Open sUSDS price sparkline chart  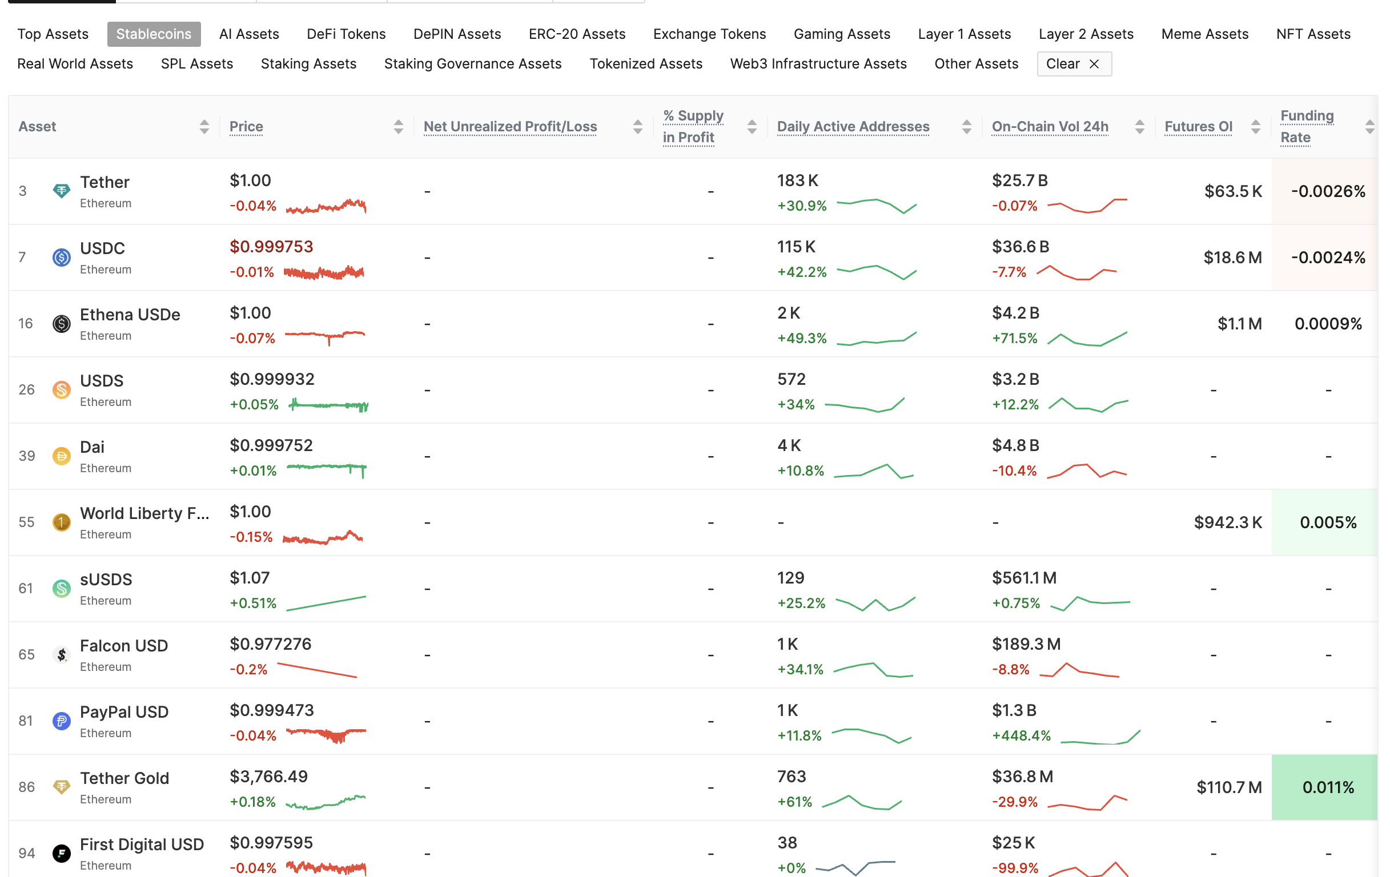pos(326,603)
